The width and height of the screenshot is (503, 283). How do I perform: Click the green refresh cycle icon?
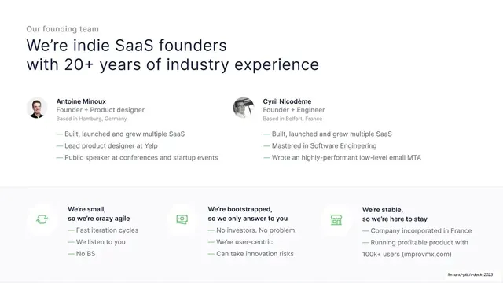(42, 219)
